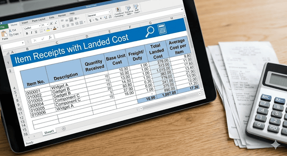Click the Paste clipboard icon
Image resolution: width=287 pixels, height=156 pixels.
click(x=4, y=34)
